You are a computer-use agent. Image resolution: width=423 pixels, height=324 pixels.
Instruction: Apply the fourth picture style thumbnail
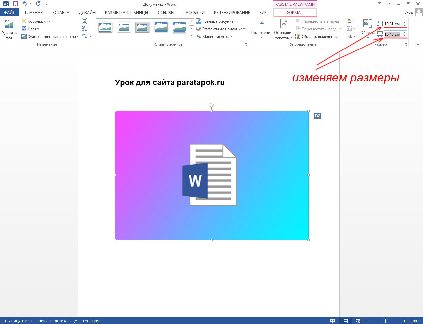pyautogui.click(x=161, y=27)
